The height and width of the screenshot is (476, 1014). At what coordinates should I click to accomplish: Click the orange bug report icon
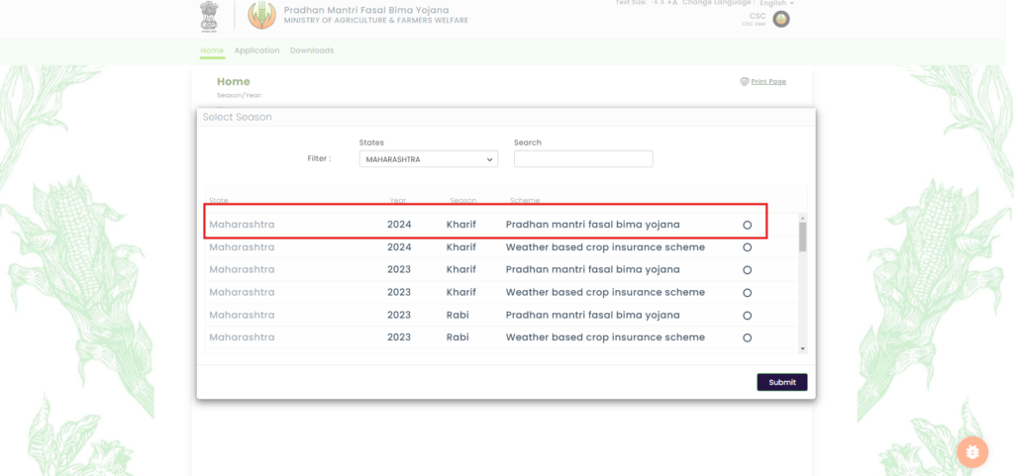(972, 451)
